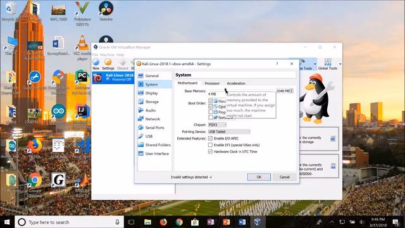Open Task View from the taskbar

pos(131,222)
